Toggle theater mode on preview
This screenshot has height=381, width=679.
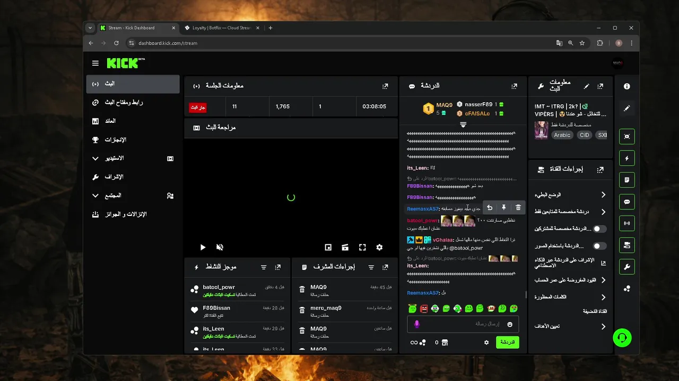coord(345,247)
